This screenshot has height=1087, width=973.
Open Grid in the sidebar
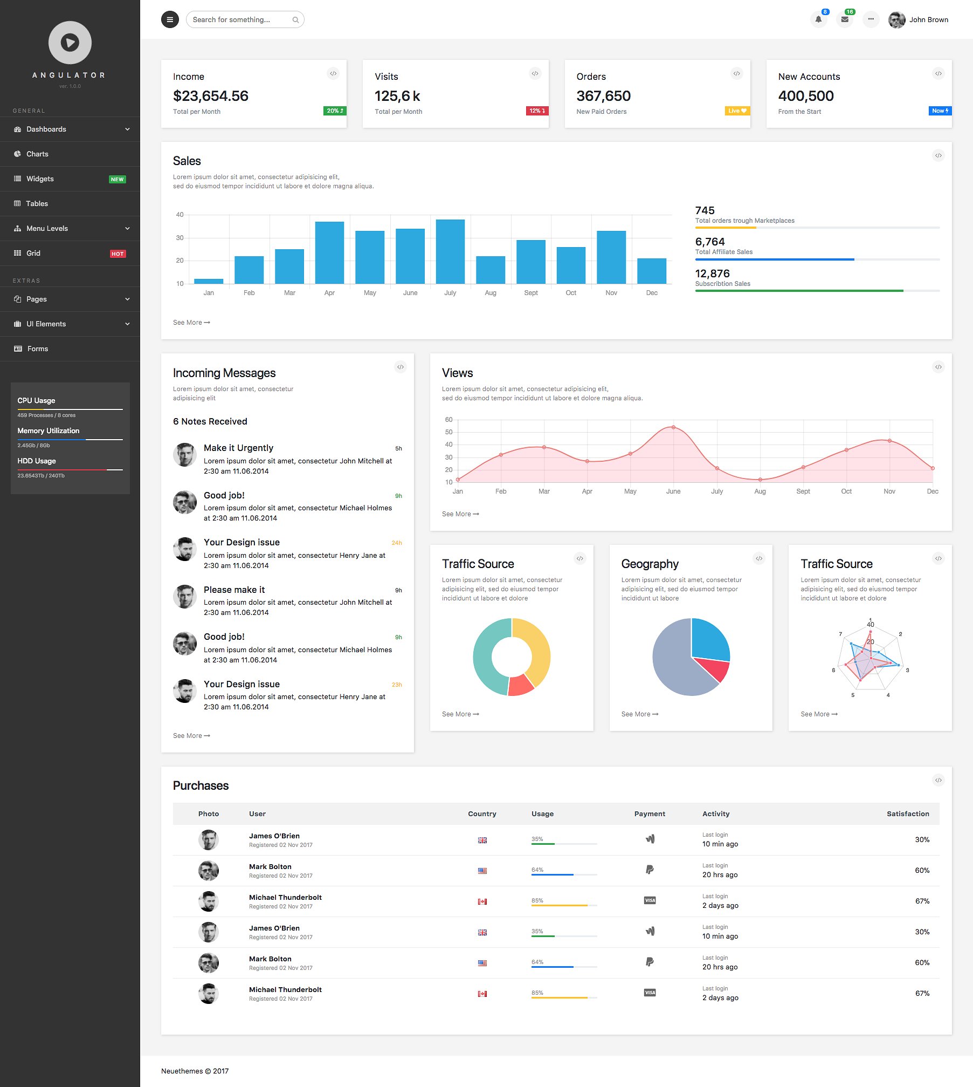[70, 253]
